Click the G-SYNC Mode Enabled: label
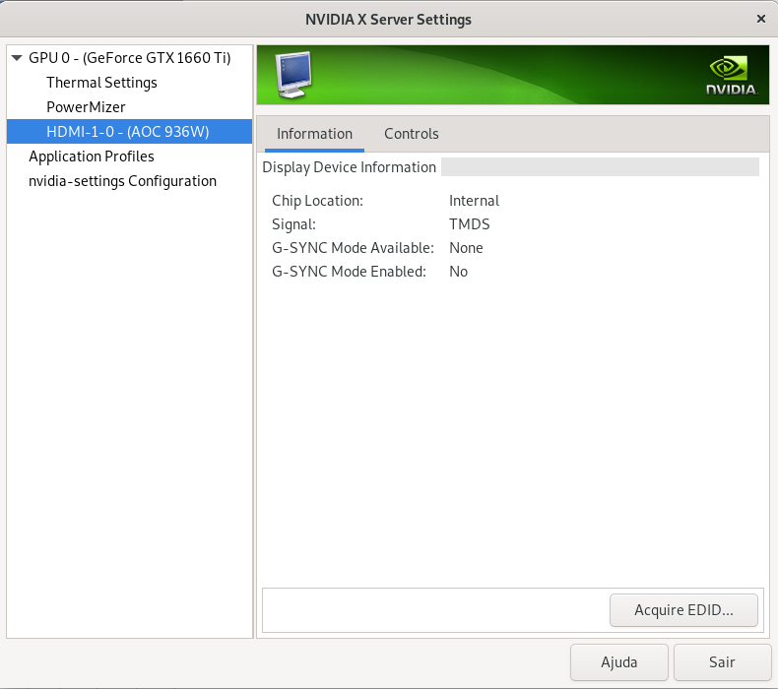 (x=349, y=272)
